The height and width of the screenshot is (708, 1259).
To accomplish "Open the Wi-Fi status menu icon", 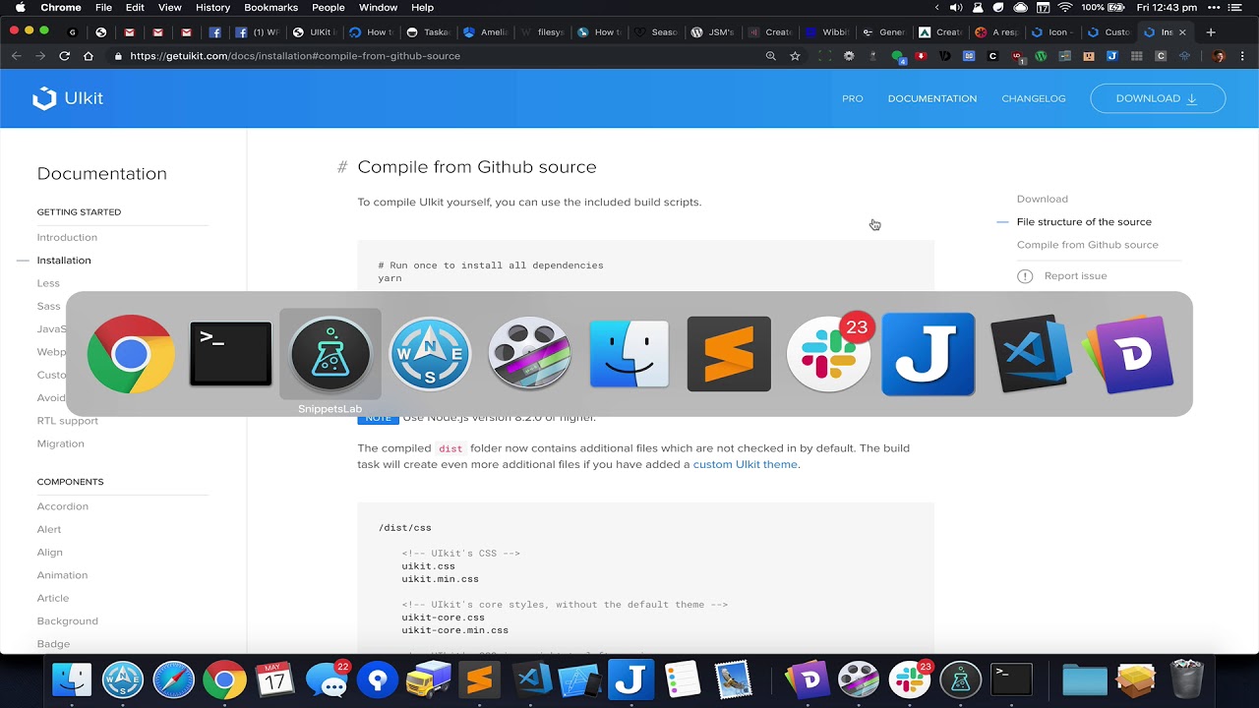I will tap(1065, 8).
